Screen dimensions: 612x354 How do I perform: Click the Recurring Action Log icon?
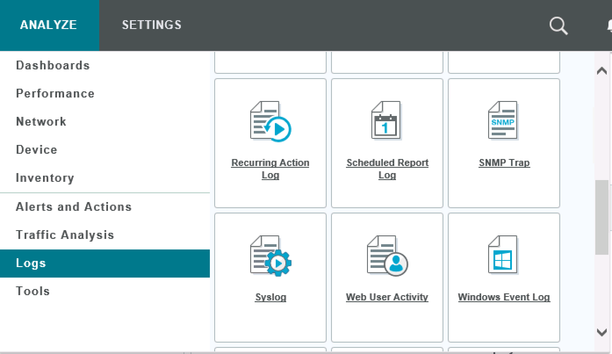click(x=270, y=122)
